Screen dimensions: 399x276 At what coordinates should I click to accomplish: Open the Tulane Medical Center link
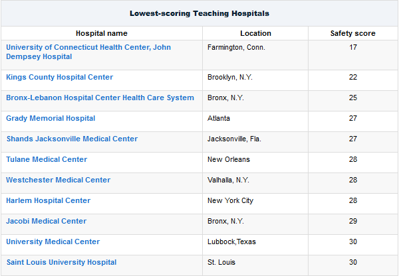[x=47, y=159]
